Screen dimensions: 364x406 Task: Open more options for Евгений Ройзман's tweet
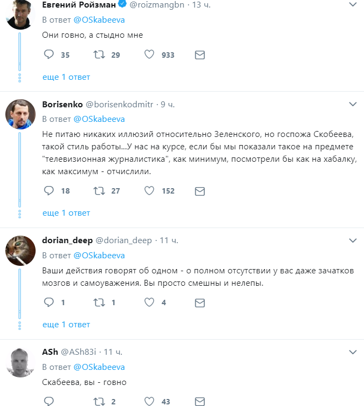click(353, 5)
